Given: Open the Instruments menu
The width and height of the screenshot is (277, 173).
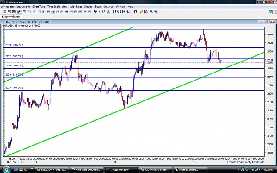Looking at the screenshot, I should coord(23,7).
